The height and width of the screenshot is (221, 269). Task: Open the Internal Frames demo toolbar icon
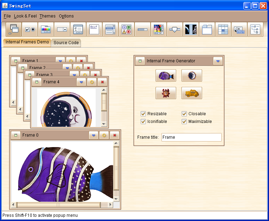(14, 29)
